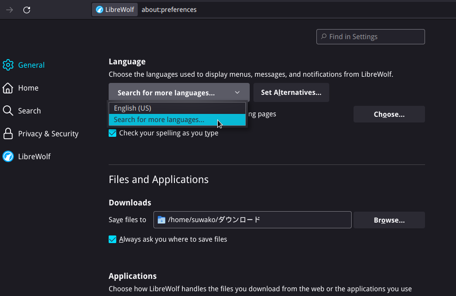Click the Privacy & Security lock icon
Viewport: 456px width, 296px height.
[x=8, y=133]
